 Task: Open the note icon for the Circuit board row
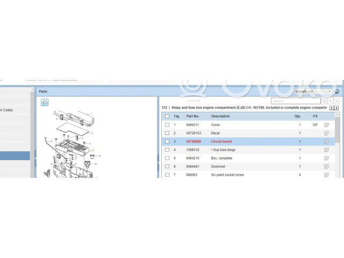(326, 141)
